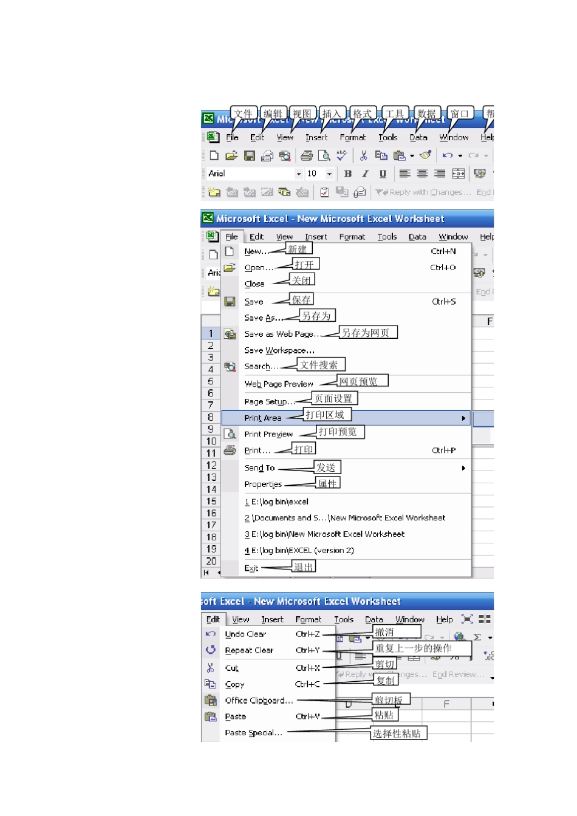The height and width of the screenshot is (816, 577).
Task: Open the Help menu in Edit-menu screenshot
Action: (x=445, y=619)
